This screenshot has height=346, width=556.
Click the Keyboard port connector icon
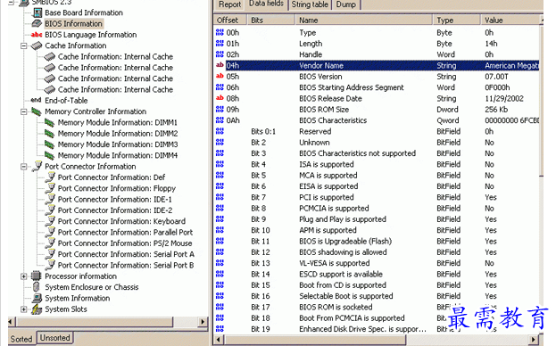coord(50,221)
